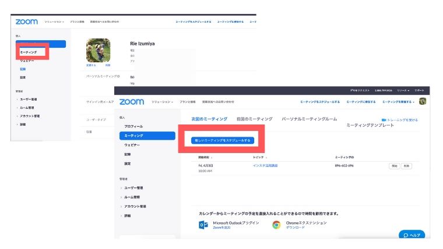Image resolution: width=443 pixels, height=249 pixels.
Task: Open リソース dropdown in dark top bar
Action: tap(403, 91)
